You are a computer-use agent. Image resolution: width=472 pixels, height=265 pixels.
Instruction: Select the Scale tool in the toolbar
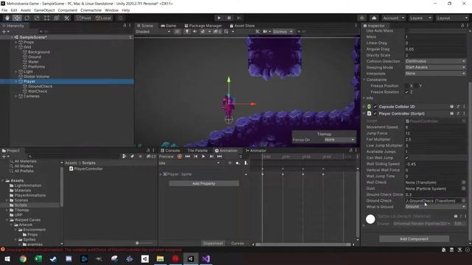coord(37,18)
